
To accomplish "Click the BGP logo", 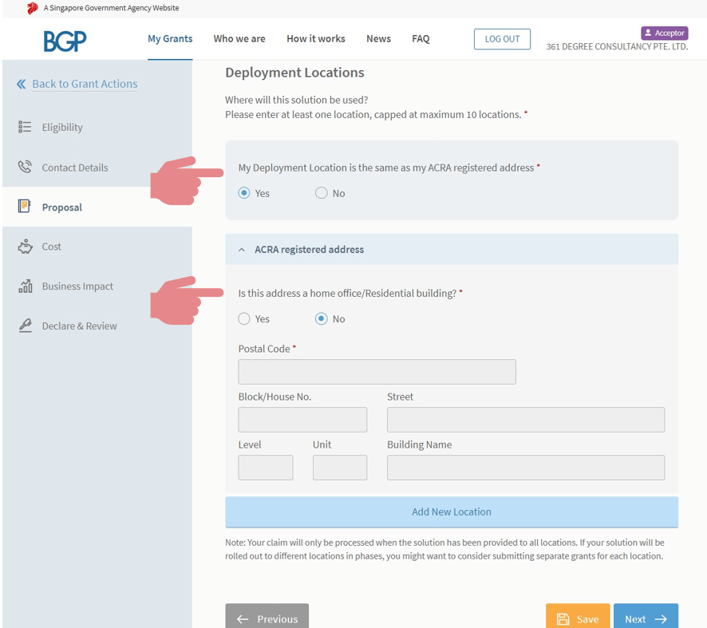I will point(65,40).
